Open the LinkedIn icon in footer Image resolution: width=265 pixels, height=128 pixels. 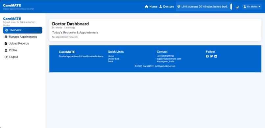tap(215, 56)
